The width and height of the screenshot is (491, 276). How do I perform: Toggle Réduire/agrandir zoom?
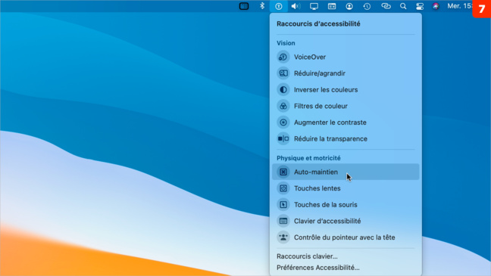click(346, 73)
